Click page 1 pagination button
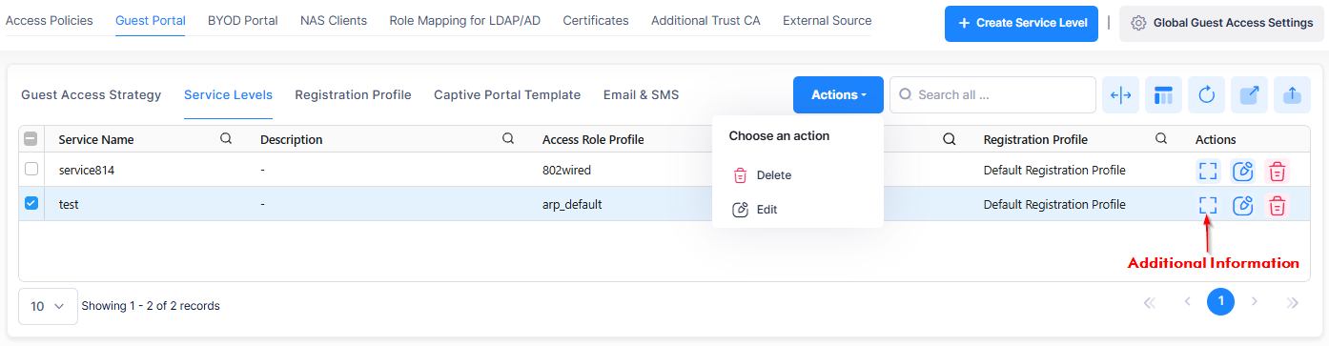Image resolution: width=1329 pixels, height=346 pixels. [1220, 302]
